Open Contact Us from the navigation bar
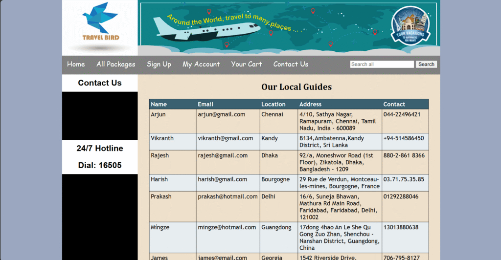This screenshot has width=501, height=260. 291,64
